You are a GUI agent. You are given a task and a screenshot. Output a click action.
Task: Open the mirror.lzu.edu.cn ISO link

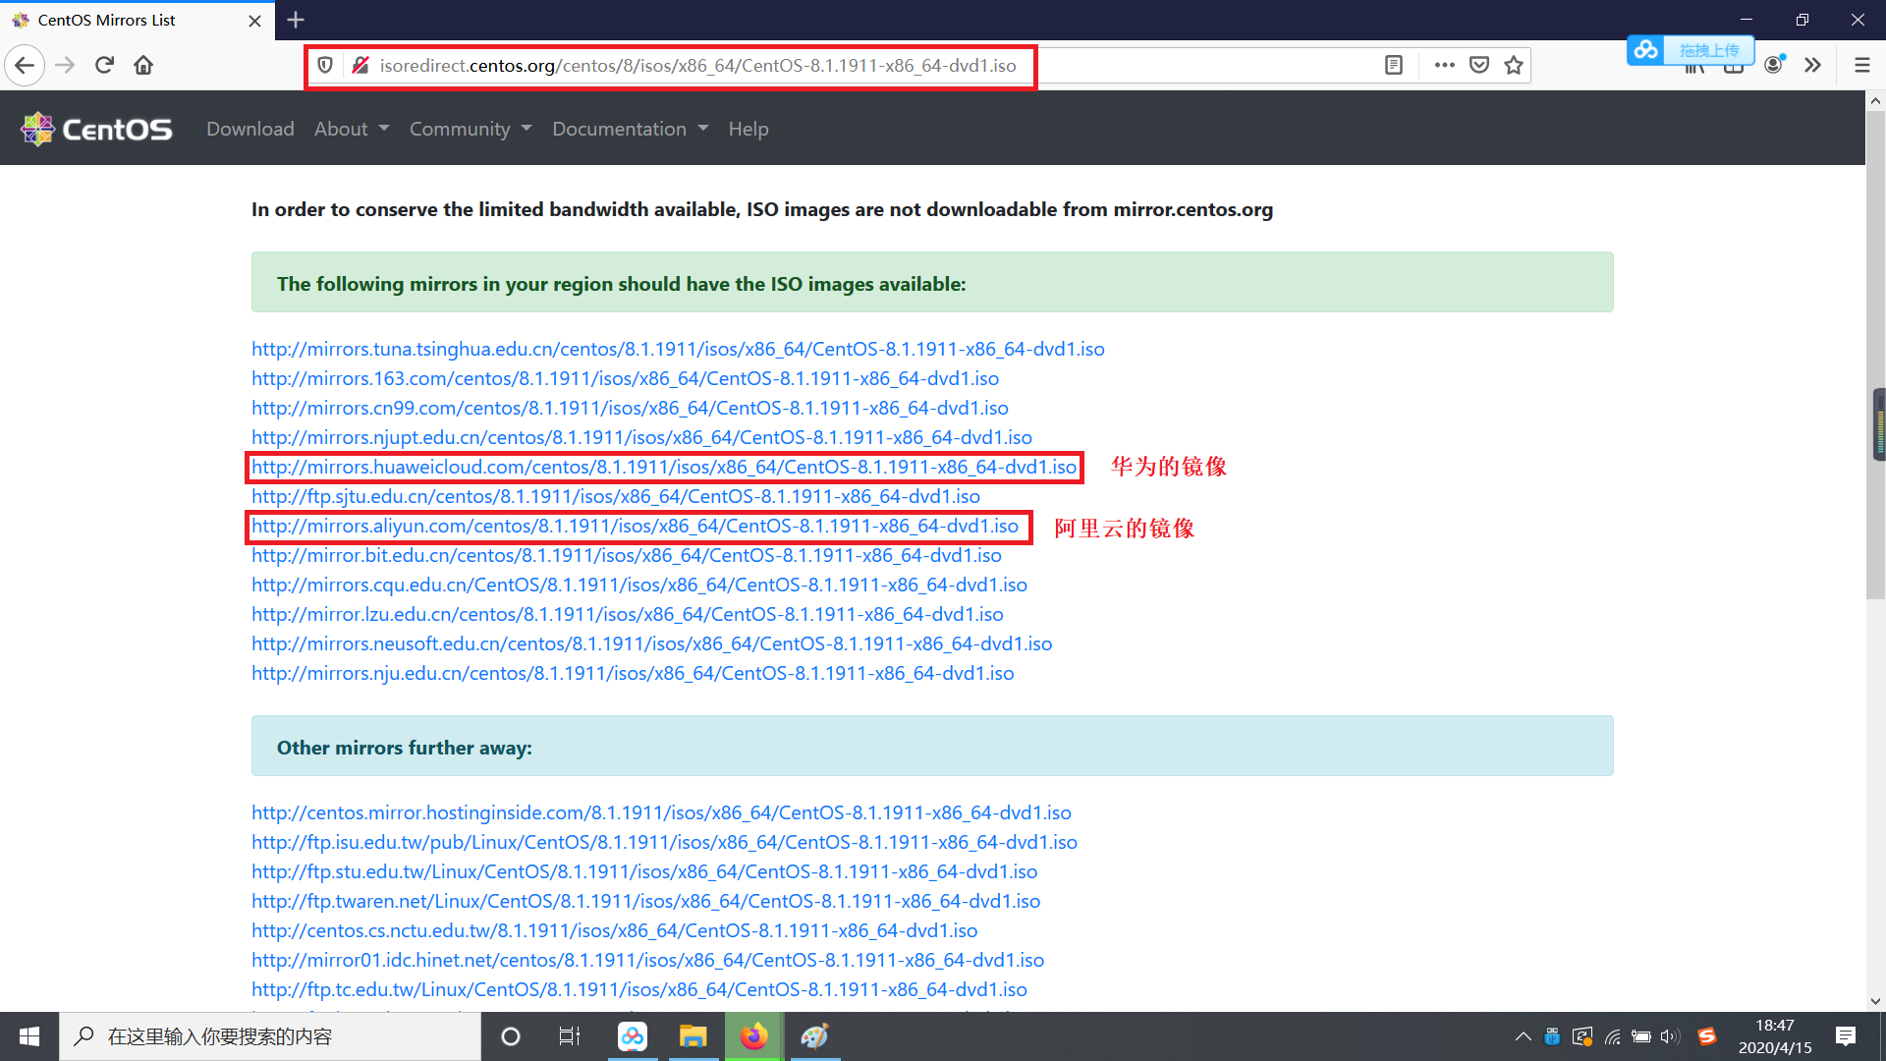click(628, 614)
